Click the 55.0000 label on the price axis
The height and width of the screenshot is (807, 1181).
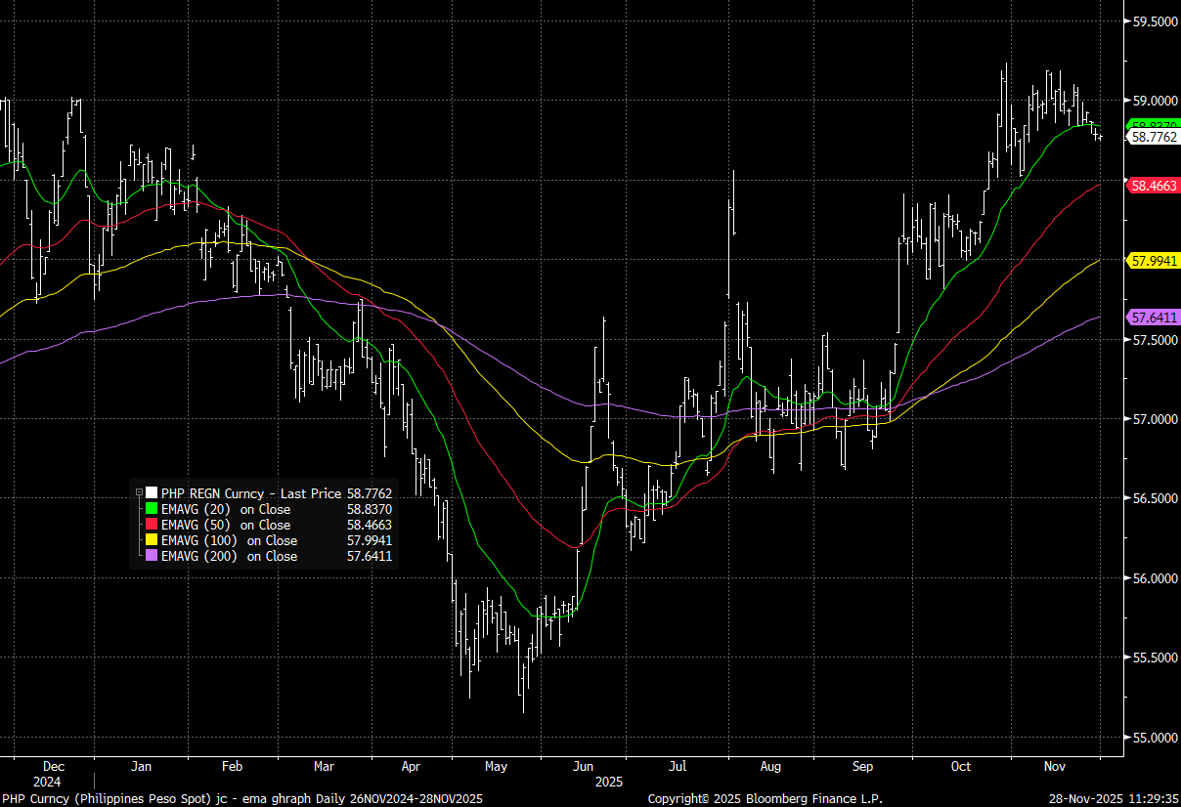pos(1154,738)
